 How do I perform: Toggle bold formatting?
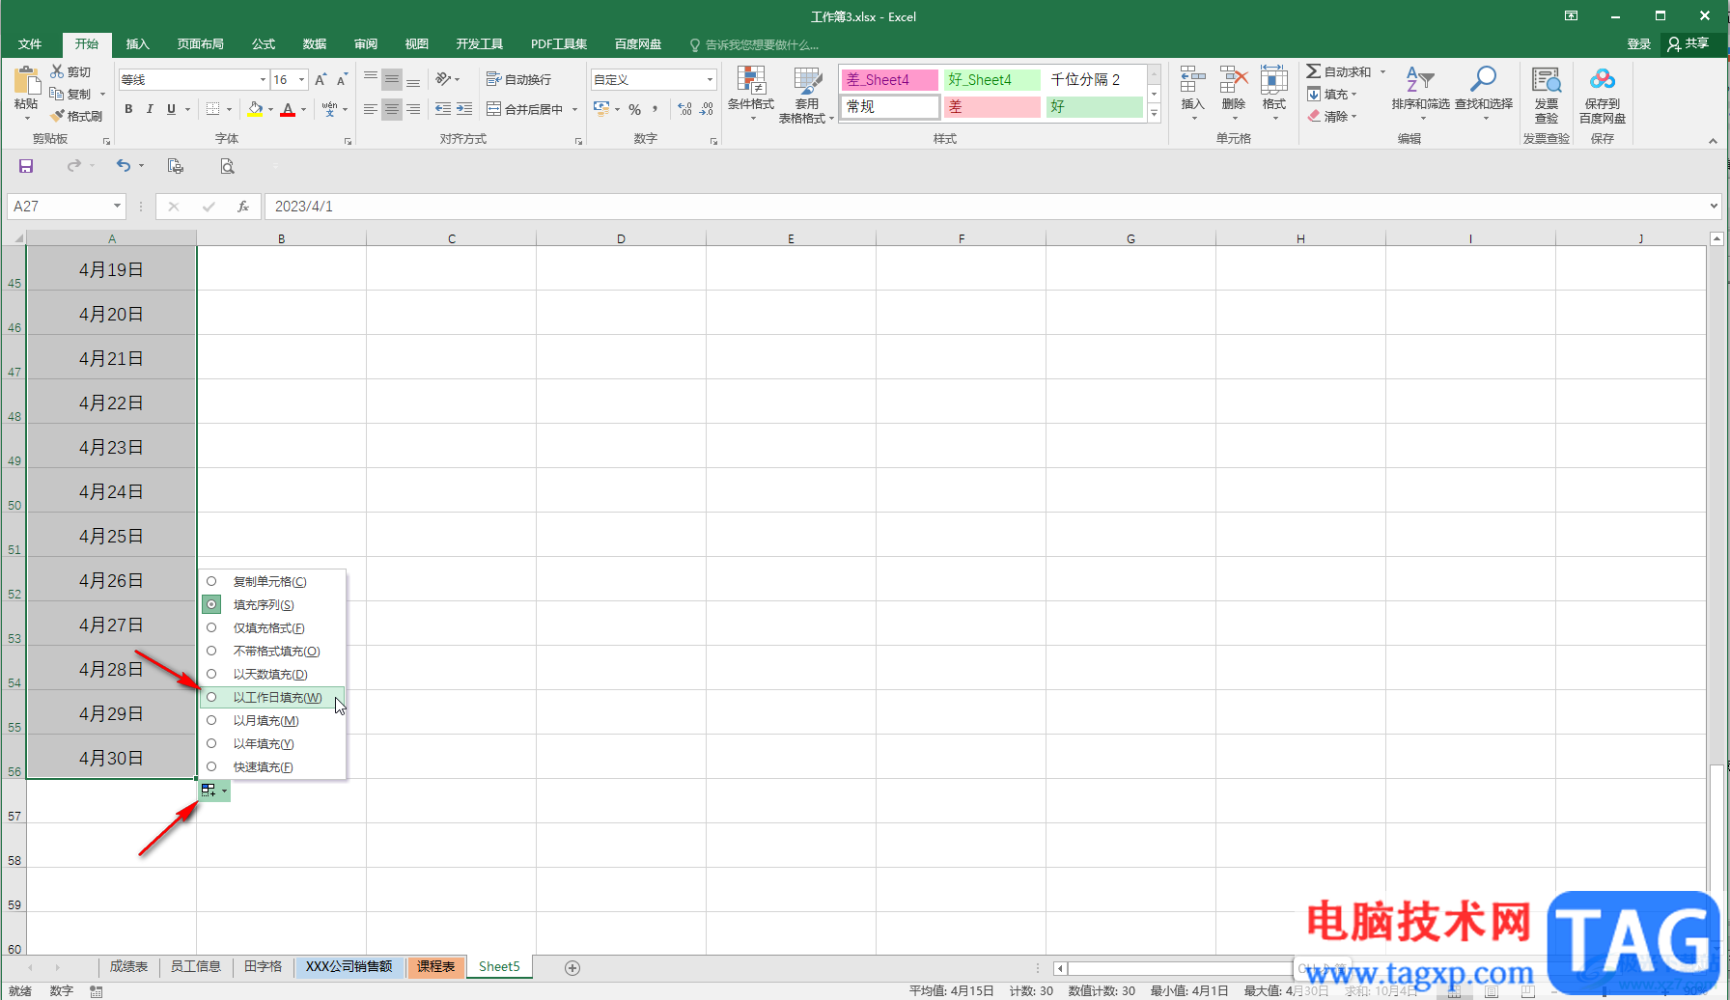[x=128, y=109]
